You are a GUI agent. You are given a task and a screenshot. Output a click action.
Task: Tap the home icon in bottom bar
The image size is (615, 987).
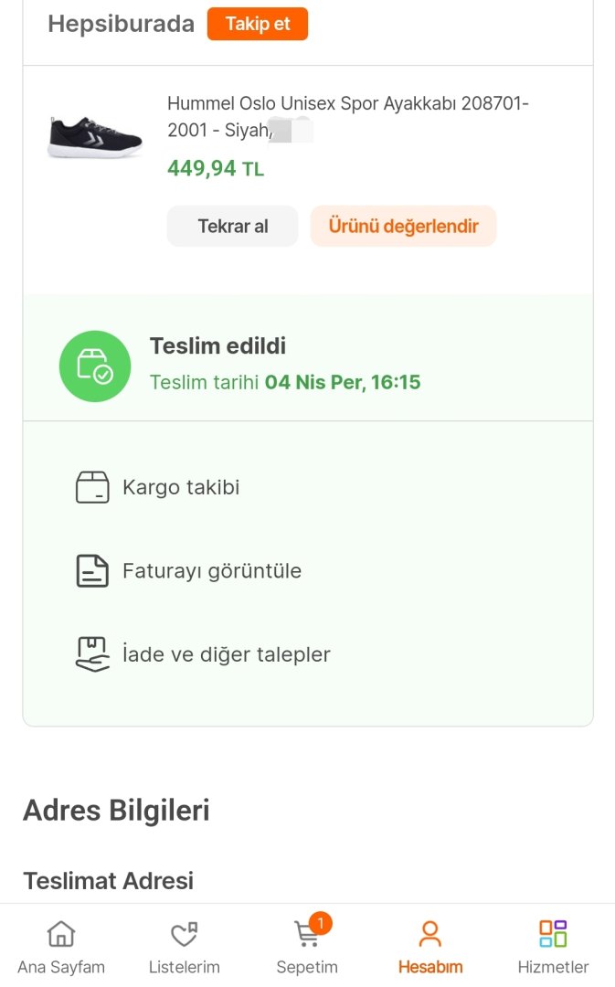(x=60, y=934)
